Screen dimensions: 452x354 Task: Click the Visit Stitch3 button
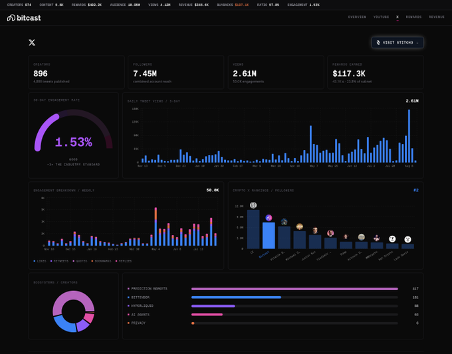(397, 43)
